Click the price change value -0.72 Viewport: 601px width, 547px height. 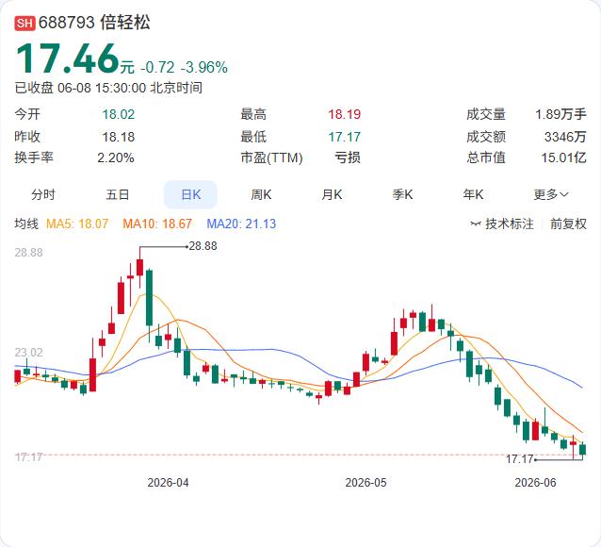coord(157,67)
